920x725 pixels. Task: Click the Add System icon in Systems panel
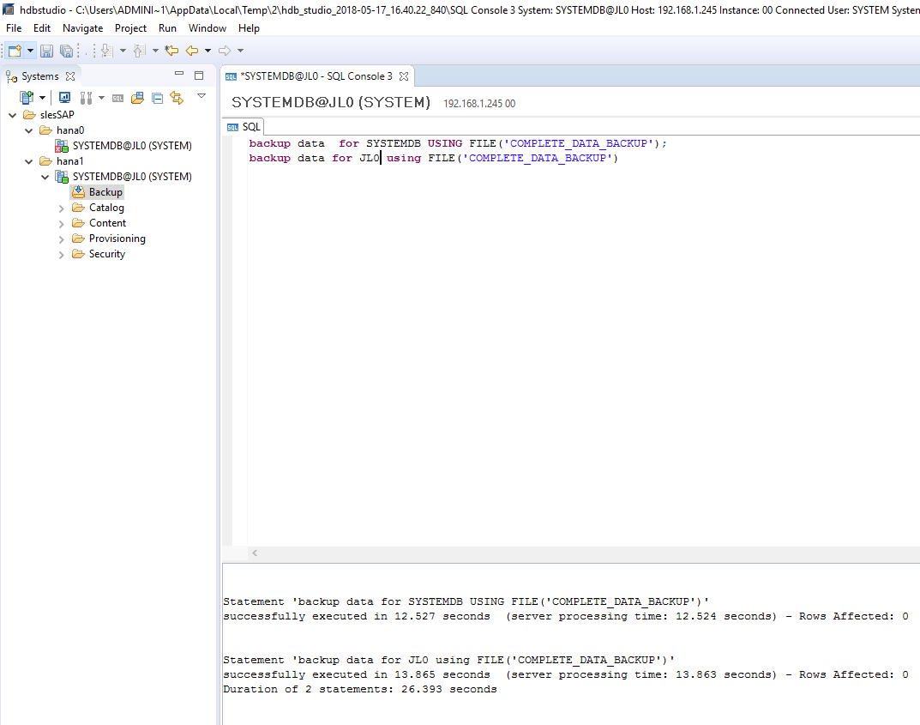[25, 98]
